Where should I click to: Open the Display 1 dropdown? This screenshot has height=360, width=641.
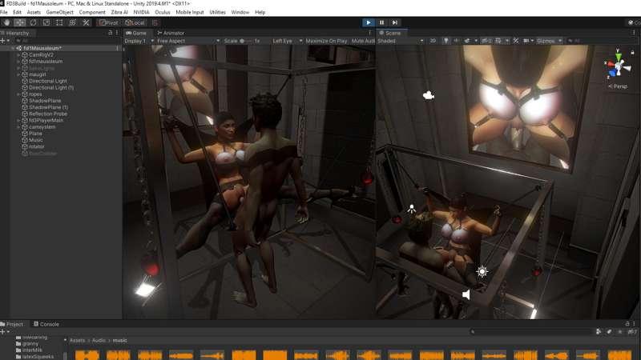[x=139, y=41]
